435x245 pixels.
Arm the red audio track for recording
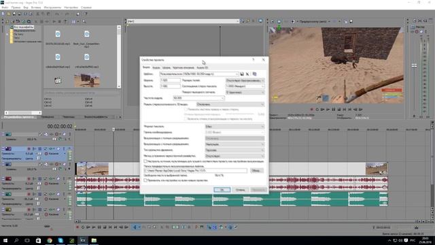click(x=29, y=178)
